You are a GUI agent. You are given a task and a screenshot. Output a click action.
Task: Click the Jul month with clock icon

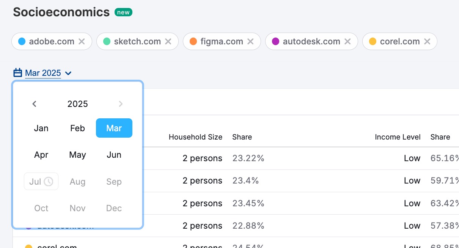coord(41,182)
